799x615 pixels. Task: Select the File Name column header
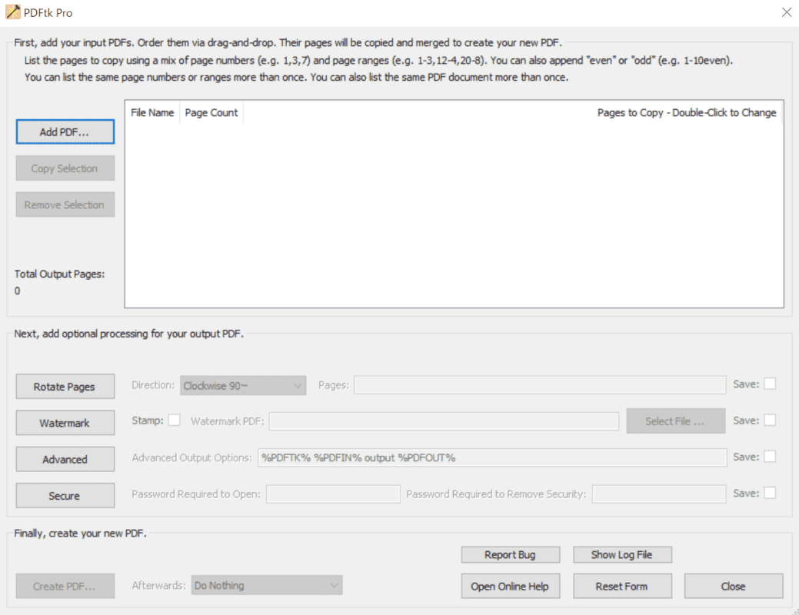151,112
